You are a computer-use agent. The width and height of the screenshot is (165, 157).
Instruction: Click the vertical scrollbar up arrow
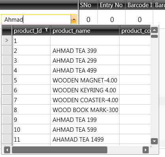click(x=154, y=30)
